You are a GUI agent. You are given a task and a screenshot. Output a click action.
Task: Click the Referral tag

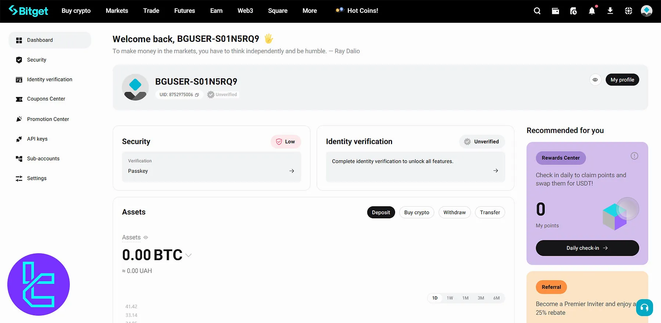pyautogui.click(x=551, y=287)
